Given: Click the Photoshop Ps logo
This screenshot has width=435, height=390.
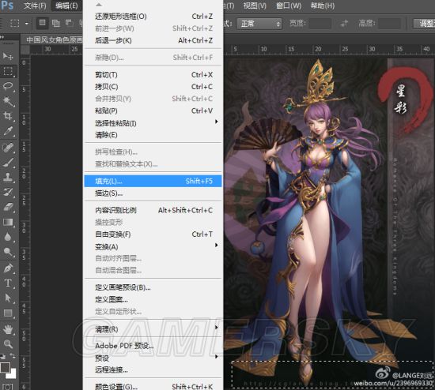Looking at the screenshot, I should [7, 5].
